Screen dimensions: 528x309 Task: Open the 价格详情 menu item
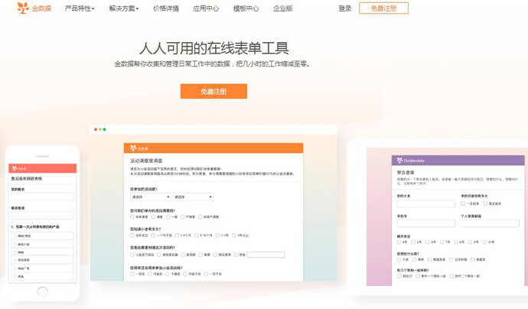165,8
